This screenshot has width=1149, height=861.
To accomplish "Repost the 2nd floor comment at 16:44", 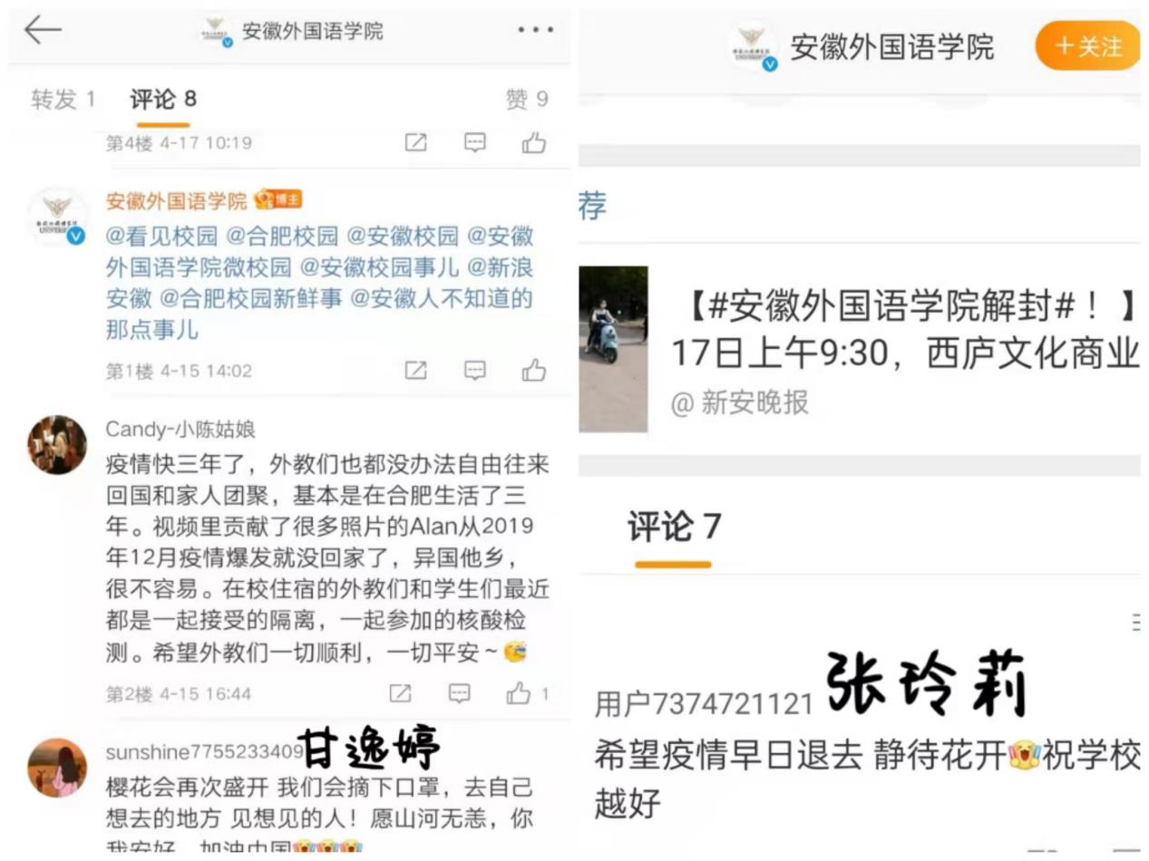I will 400,693.
